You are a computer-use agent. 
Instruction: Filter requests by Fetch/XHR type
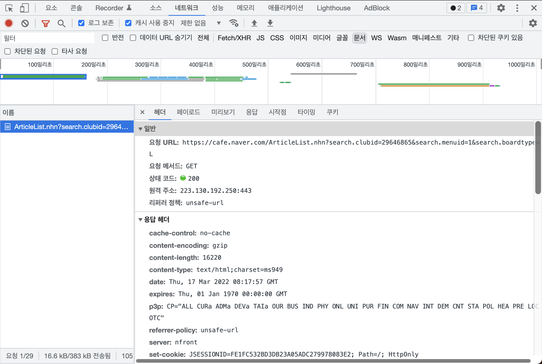pyautogui.click(x=234, y=38)
